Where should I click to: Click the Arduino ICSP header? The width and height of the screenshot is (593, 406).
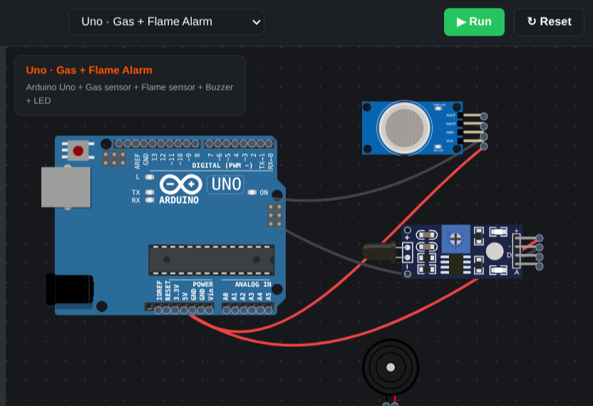pos(275,216)
